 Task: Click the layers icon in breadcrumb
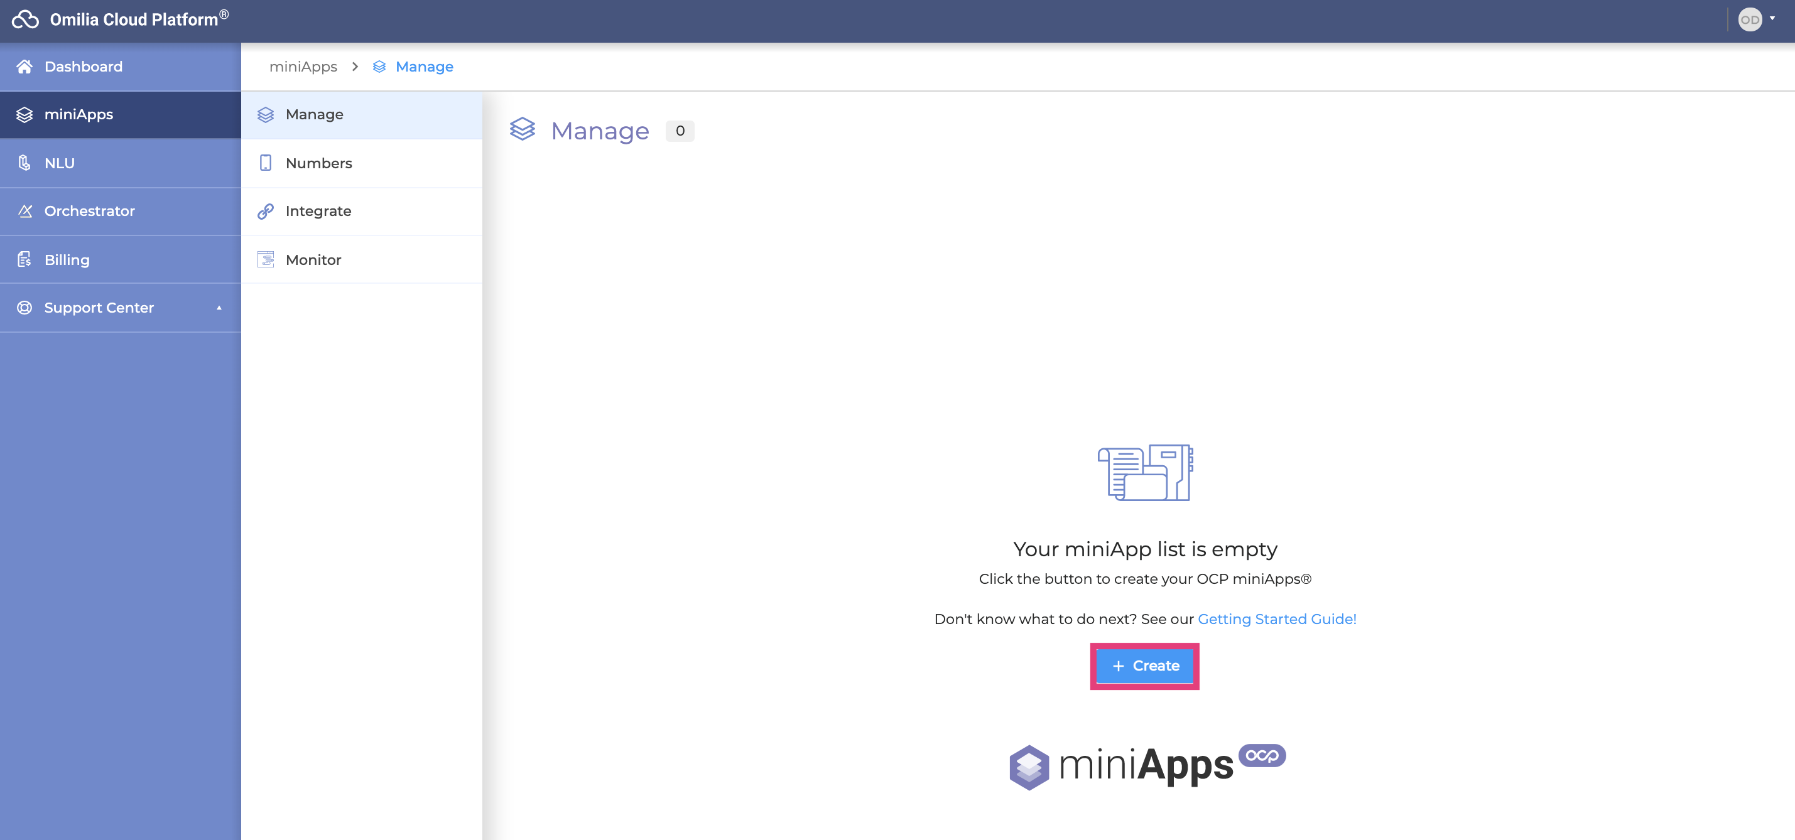[379, 67]
